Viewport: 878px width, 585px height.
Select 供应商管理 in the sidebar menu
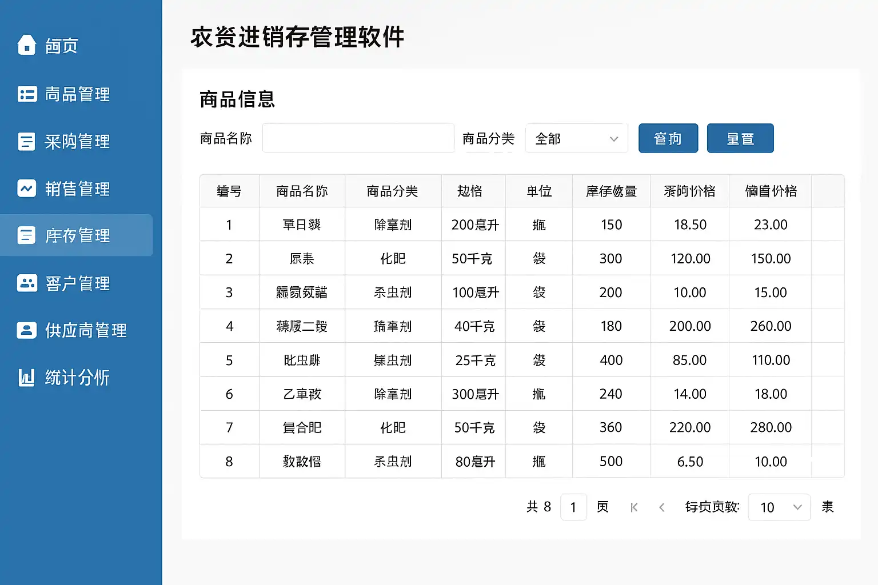click(86, 330)
